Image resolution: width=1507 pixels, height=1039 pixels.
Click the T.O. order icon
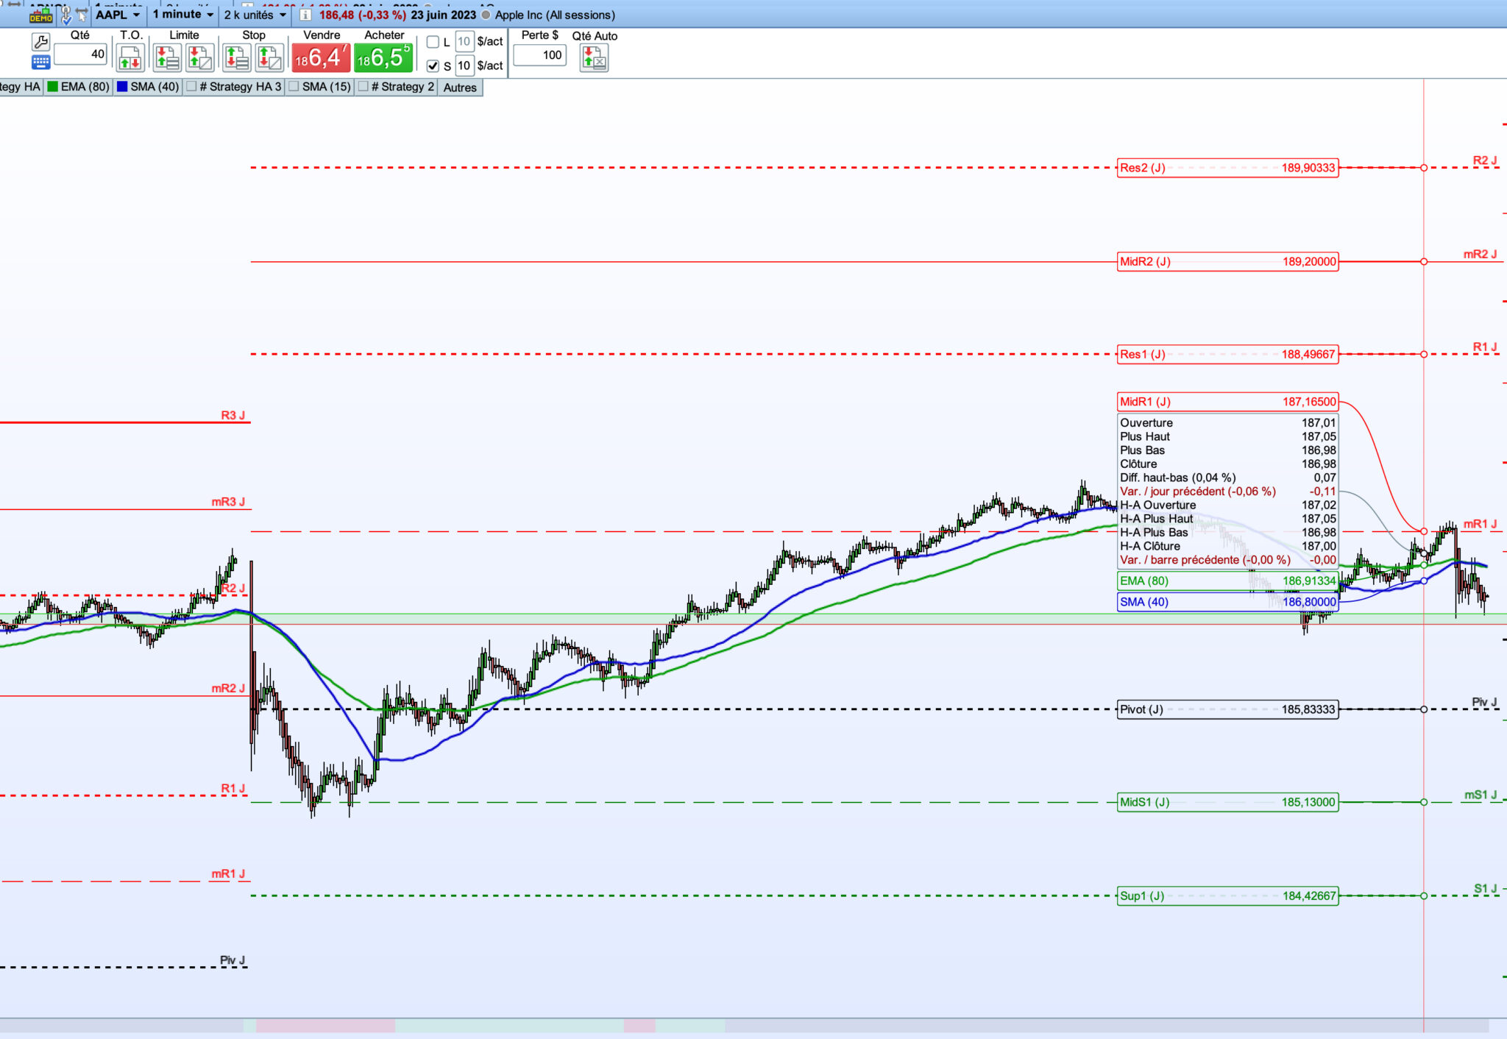130,57
